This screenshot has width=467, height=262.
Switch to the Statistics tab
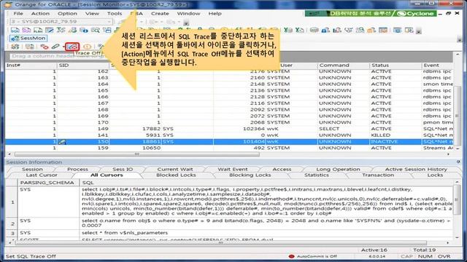click(317, 175)
